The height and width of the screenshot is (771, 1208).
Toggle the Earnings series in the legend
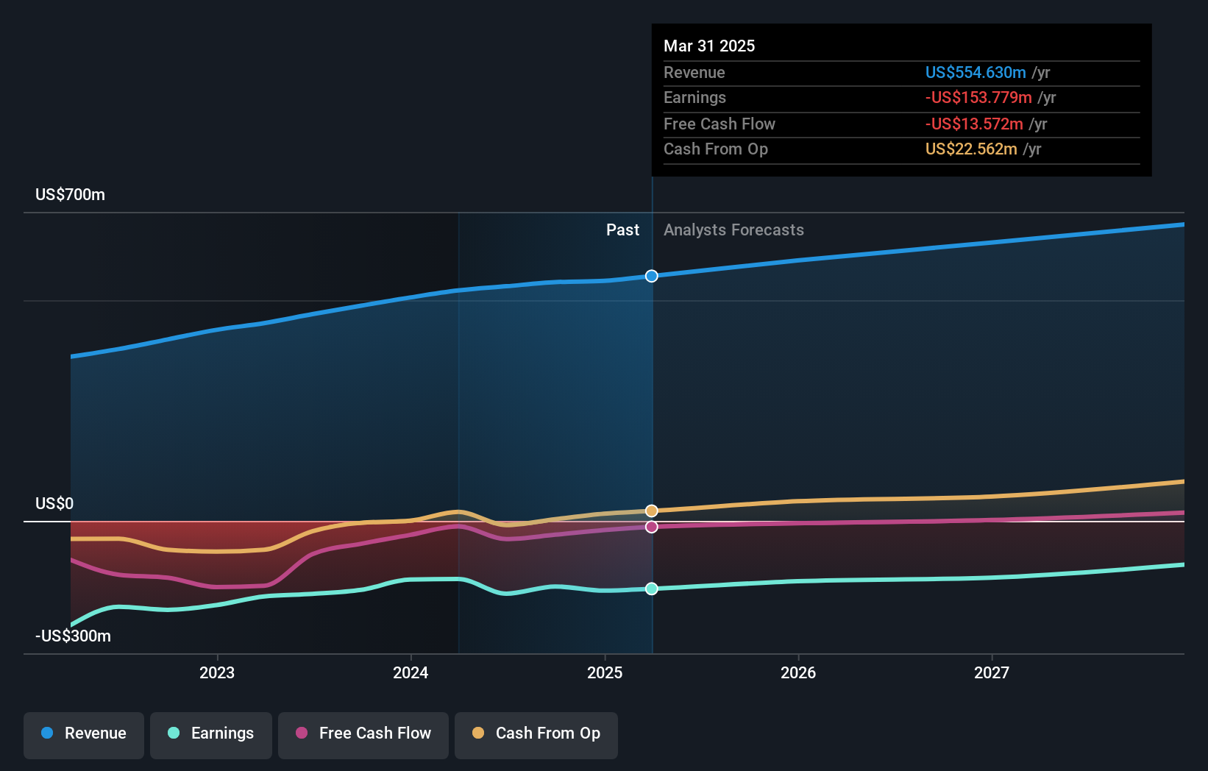point(211,735)
